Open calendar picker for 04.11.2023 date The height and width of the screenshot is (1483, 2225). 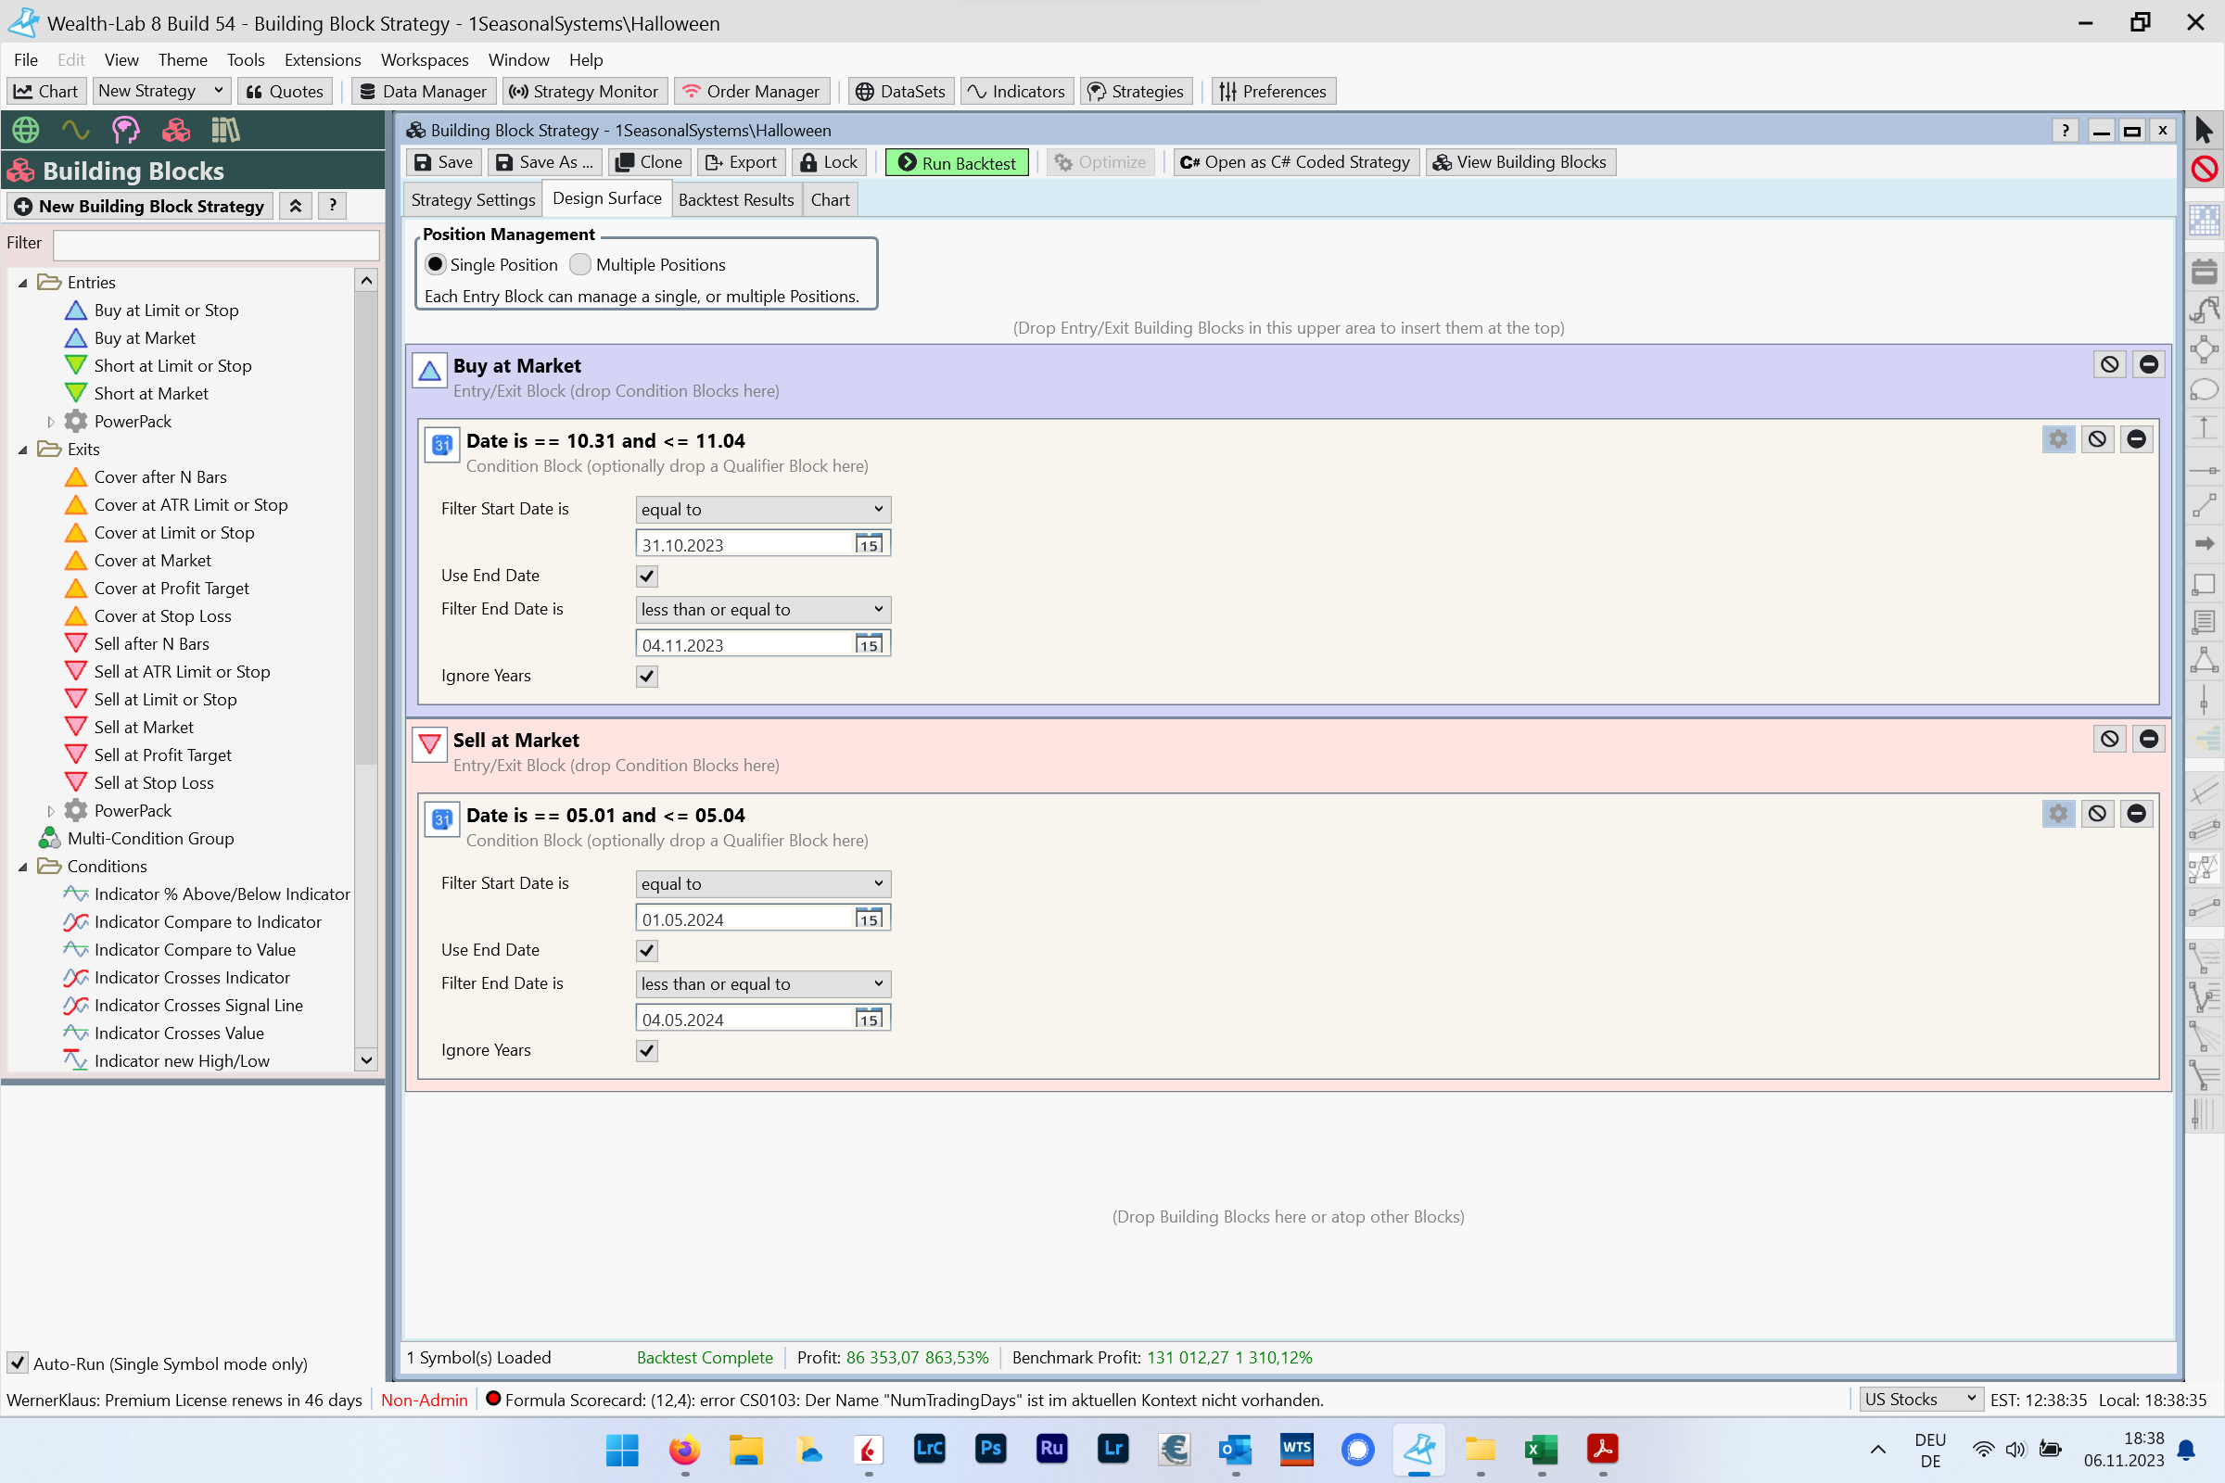[x=869, y=644]
